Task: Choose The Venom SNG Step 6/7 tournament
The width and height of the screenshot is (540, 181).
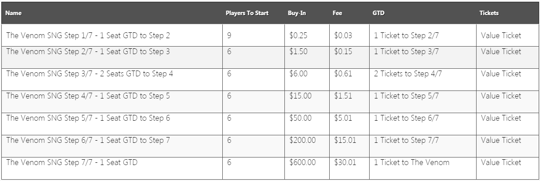Action: (x=88, y=140)
